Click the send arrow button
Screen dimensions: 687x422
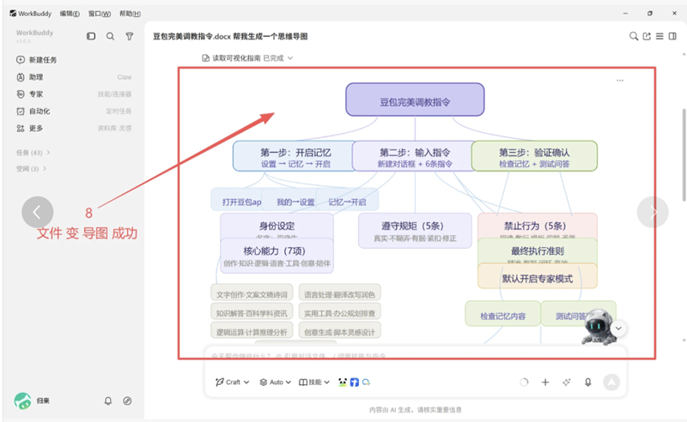tap(611, 383)
